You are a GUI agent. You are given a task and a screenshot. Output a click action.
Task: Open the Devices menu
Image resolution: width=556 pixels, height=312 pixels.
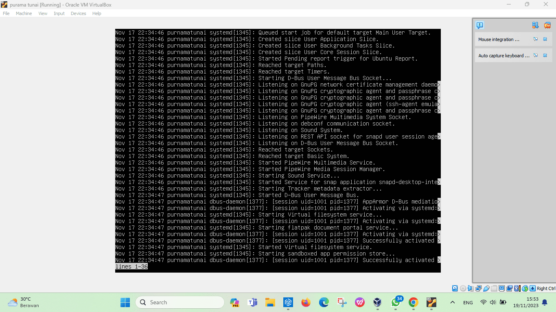pos(78,13)
